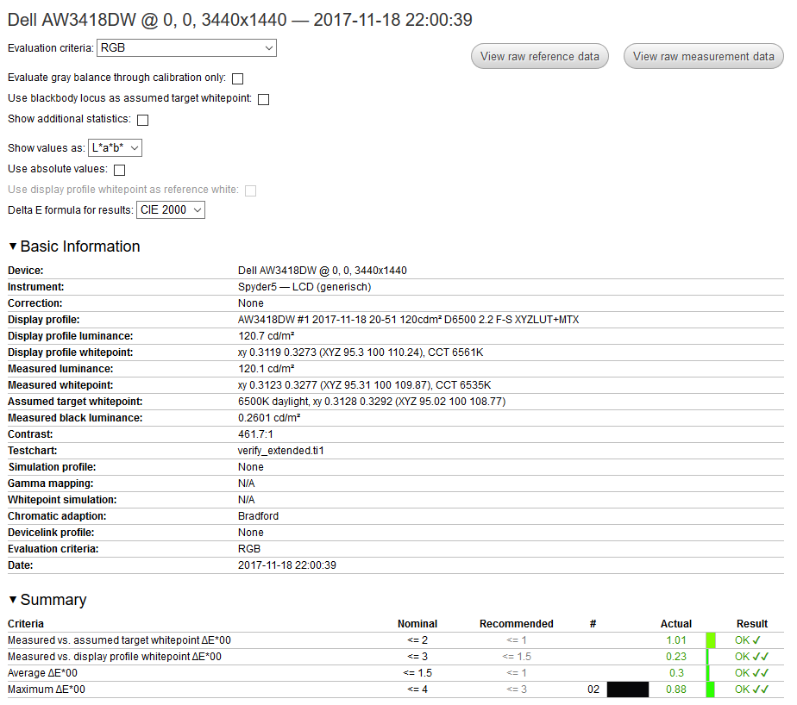
Task: Click View raw measurement data button
Action: (x=704, y=56)
